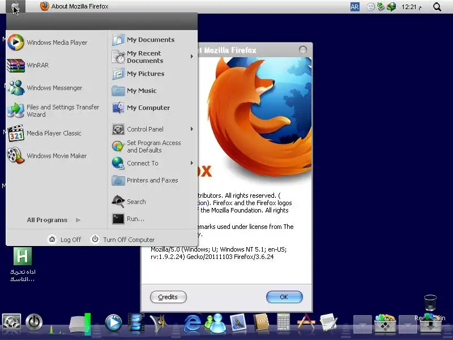
Task: Click Turn Off Computer
Action: click(123, 239)
